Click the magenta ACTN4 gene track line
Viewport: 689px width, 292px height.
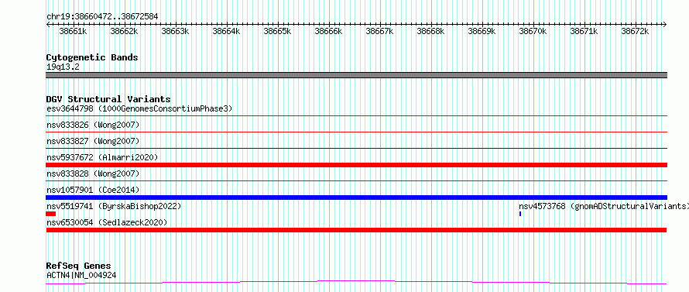tap(356, 283)
